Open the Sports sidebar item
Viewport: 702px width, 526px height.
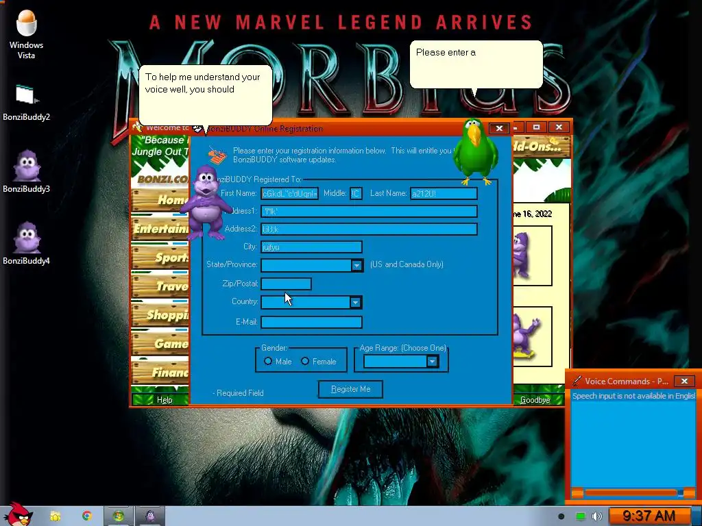pos(160,258)
